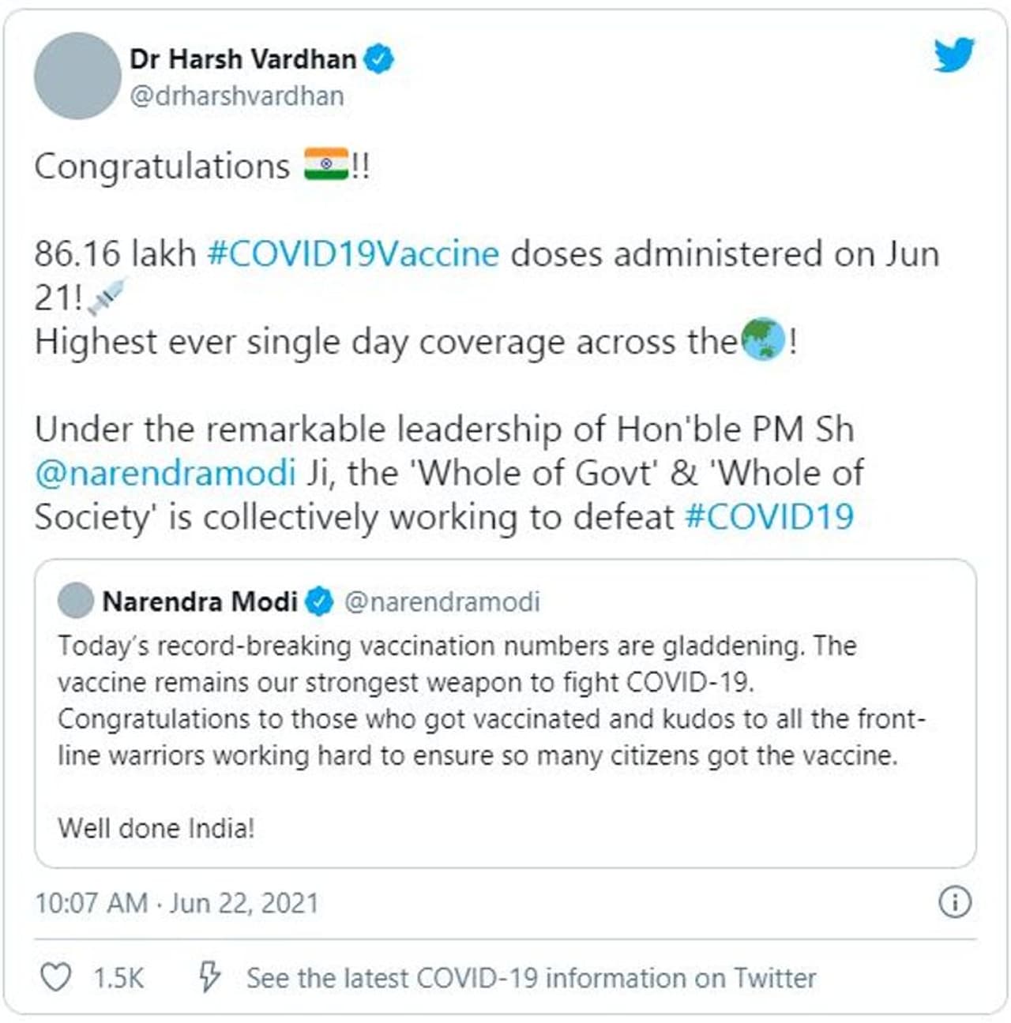Open the #COVID19Vaccine hashtag
This screenshot has height=1023, width=1011.
353,254
